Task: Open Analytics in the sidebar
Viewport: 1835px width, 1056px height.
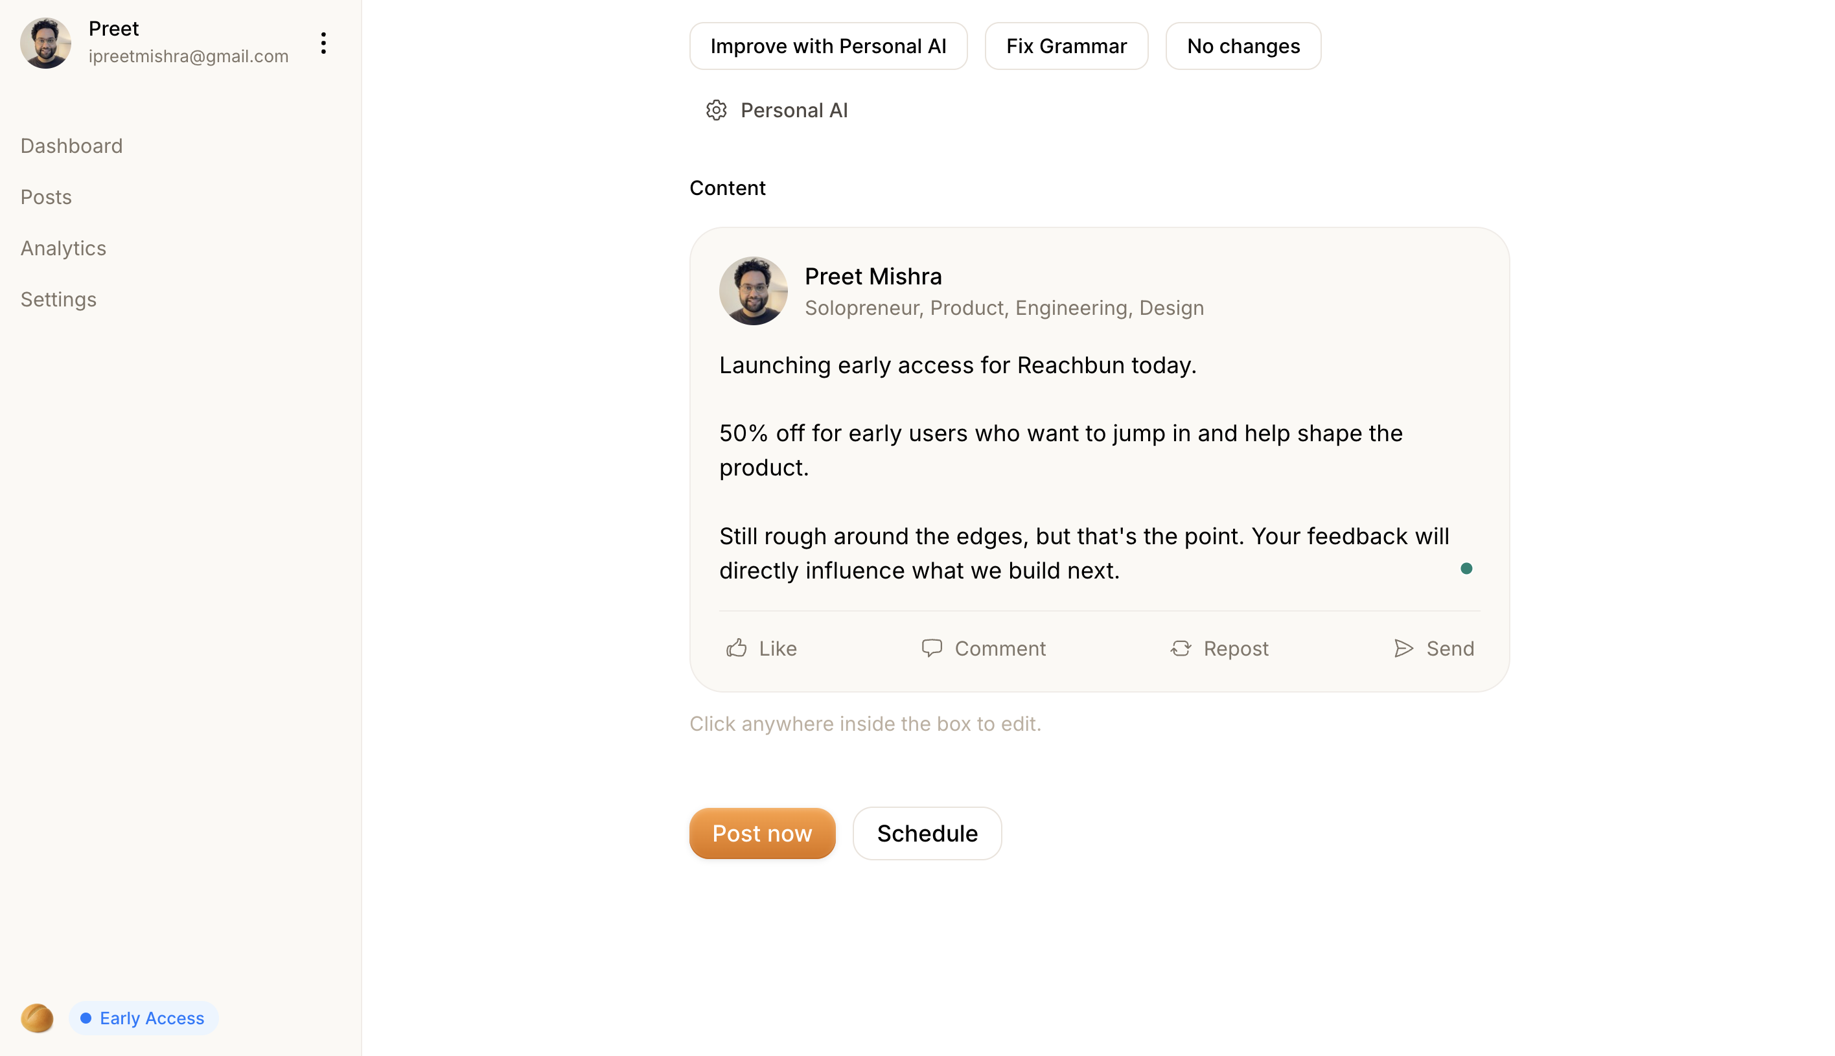Action: (63, 248)
